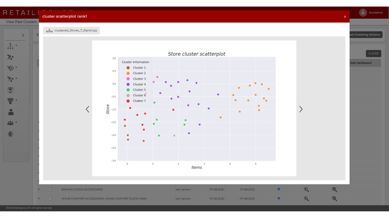Expand the sidebar with the chevron arrow
Image resolution: width=389 pixels, height=218 pixels.
click(23, 35)
